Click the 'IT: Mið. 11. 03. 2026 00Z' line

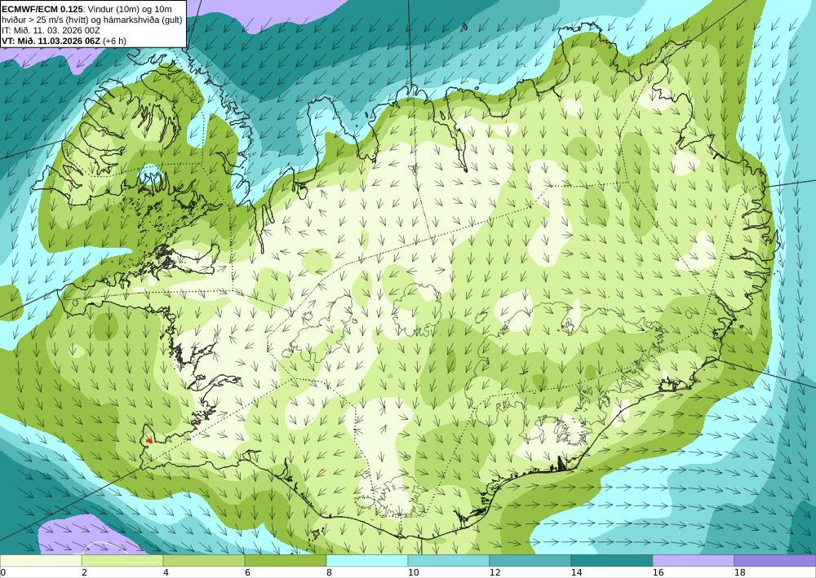51,30
